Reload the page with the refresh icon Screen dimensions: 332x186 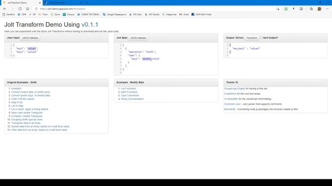point(20,9)
